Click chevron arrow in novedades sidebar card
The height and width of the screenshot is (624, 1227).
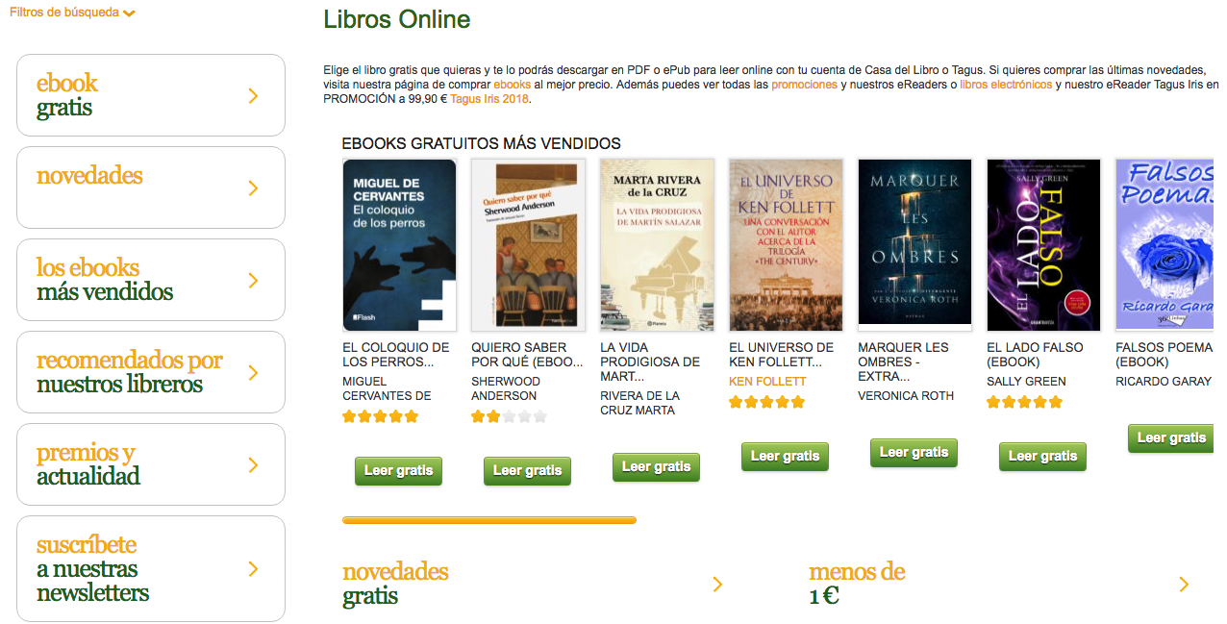coord(254,187)
